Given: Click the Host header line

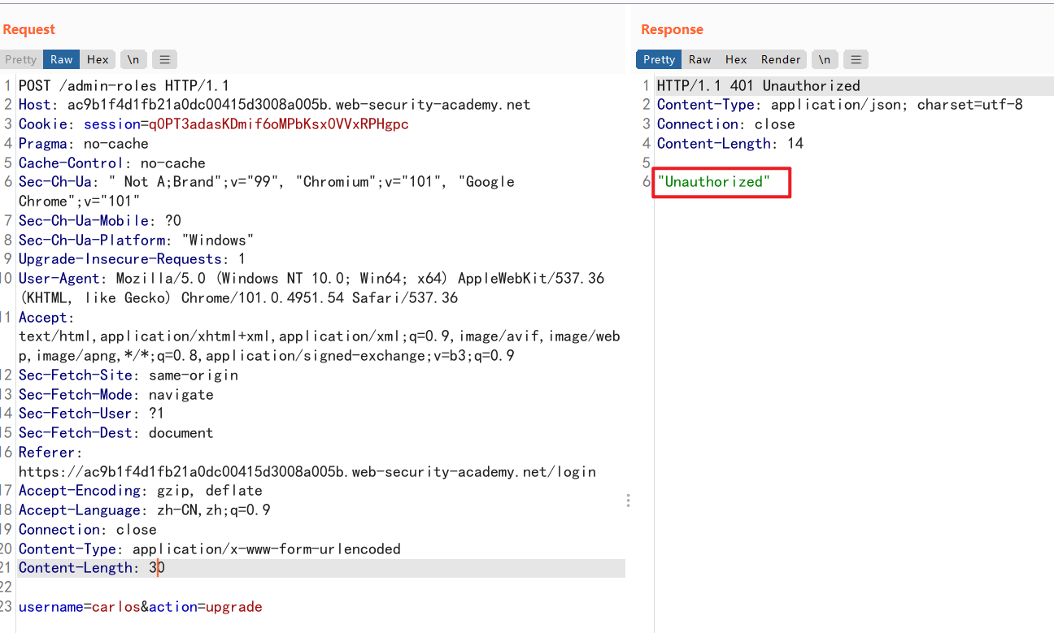Looking at the screenshot, I should click(274, 105).
